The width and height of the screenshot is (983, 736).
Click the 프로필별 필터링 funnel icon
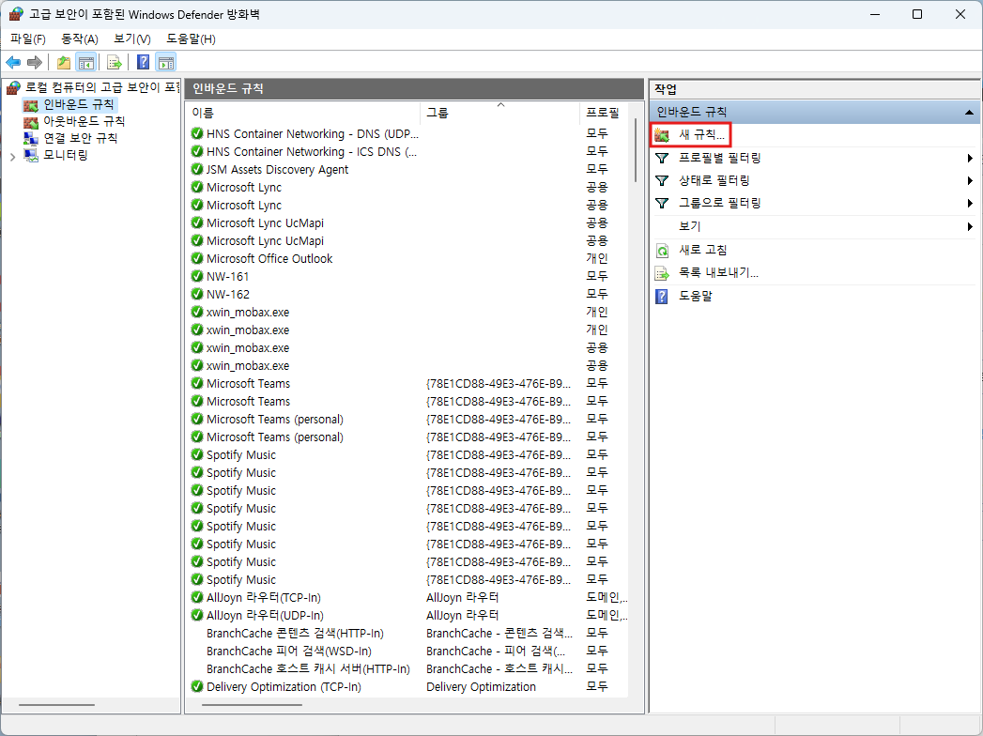tap(661, 158)
